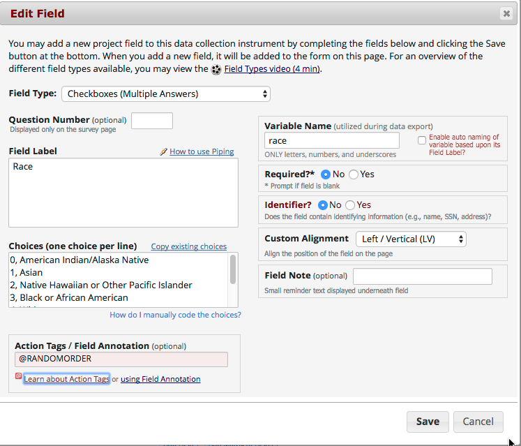Click into the Field Label text area
This screenshot has height=446, width=521.
click(123, 193)
